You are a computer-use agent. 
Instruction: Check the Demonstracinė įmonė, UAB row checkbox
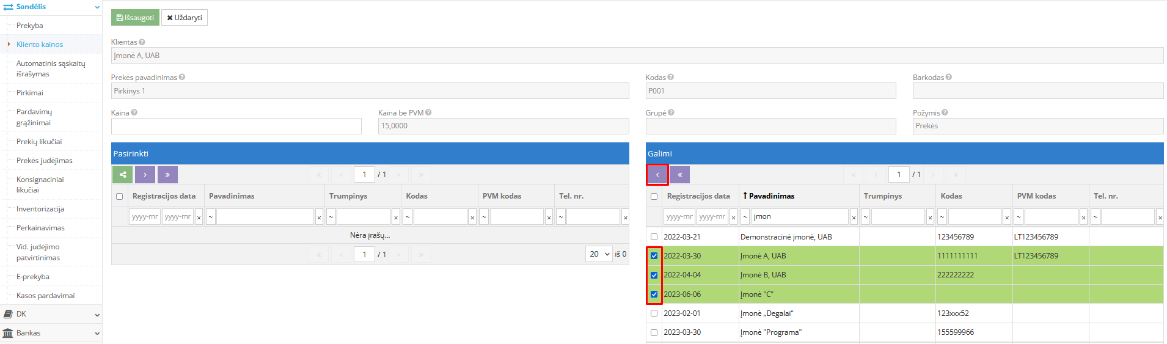(654, 237)
